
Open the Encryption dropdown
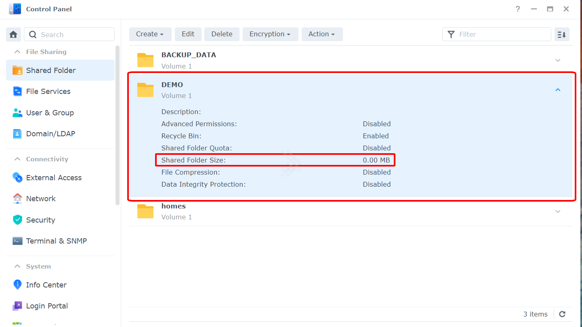point(270,34)
